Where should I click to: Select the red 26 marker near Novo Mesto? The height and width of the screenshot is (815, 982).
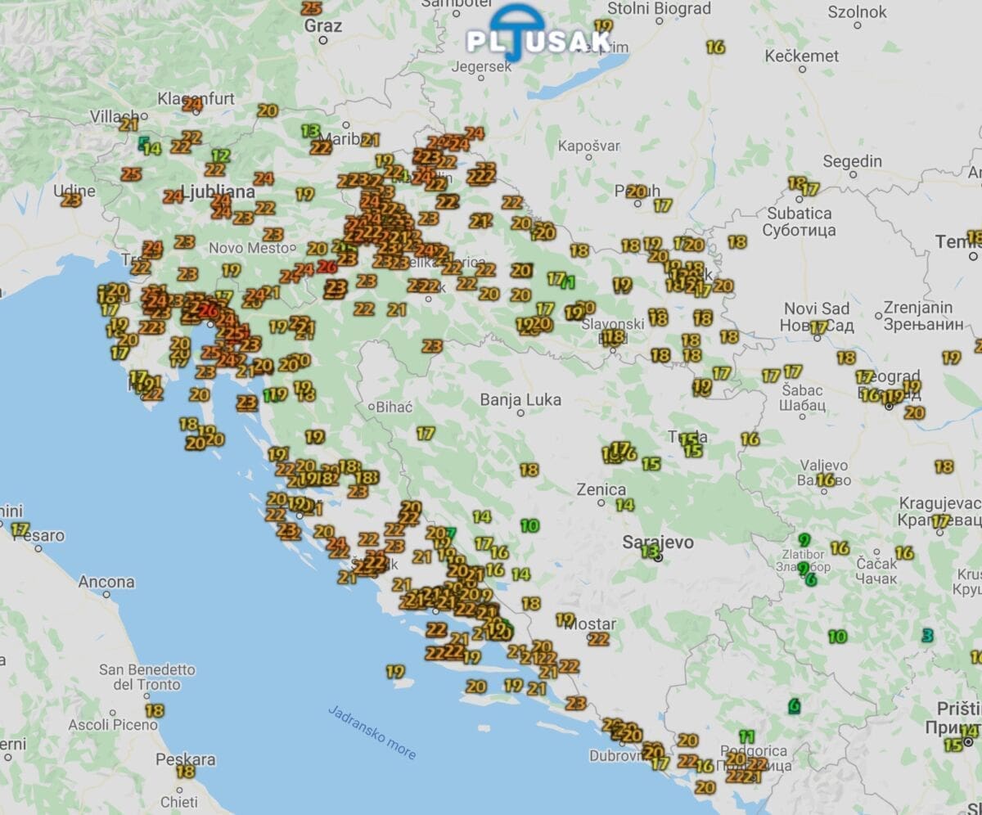(x=328, y=266)
